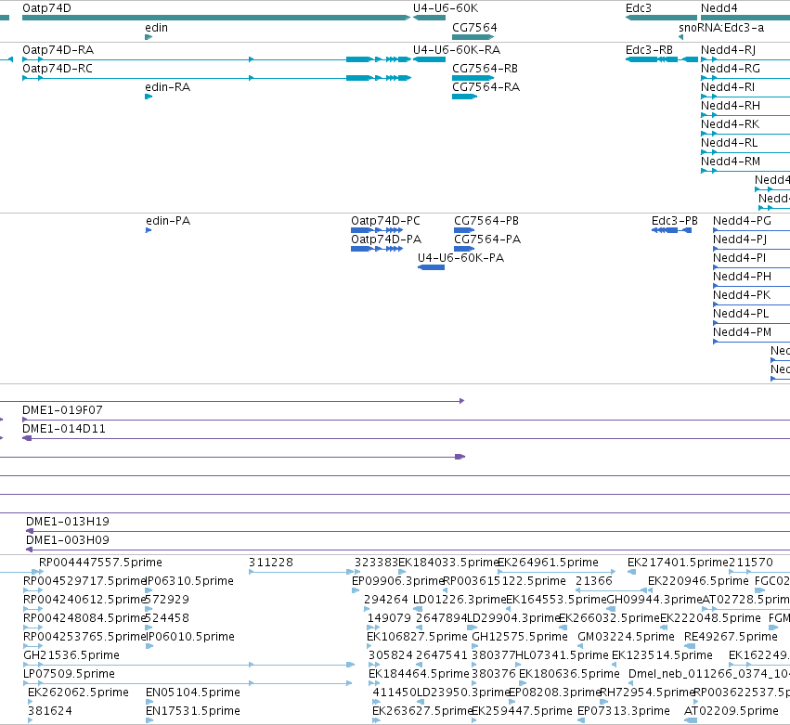790x725 pixels.
Task: Select the U4-U6-60K gene feature
Action: (x=429, y=18)
